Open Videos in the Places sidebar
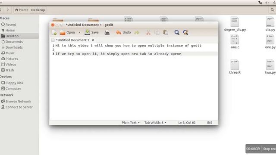Image resolution: width=276 pixels, height=155 pixels. click(9, 64)
